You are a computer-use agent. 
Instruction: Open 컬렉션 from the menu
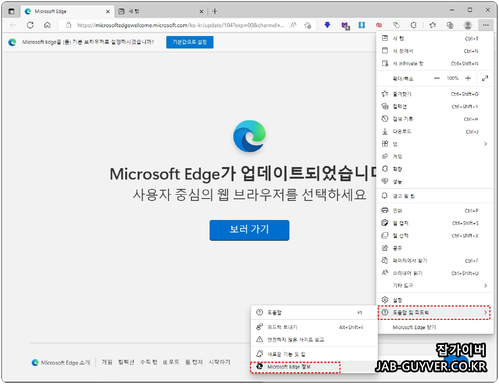point(435,106)
